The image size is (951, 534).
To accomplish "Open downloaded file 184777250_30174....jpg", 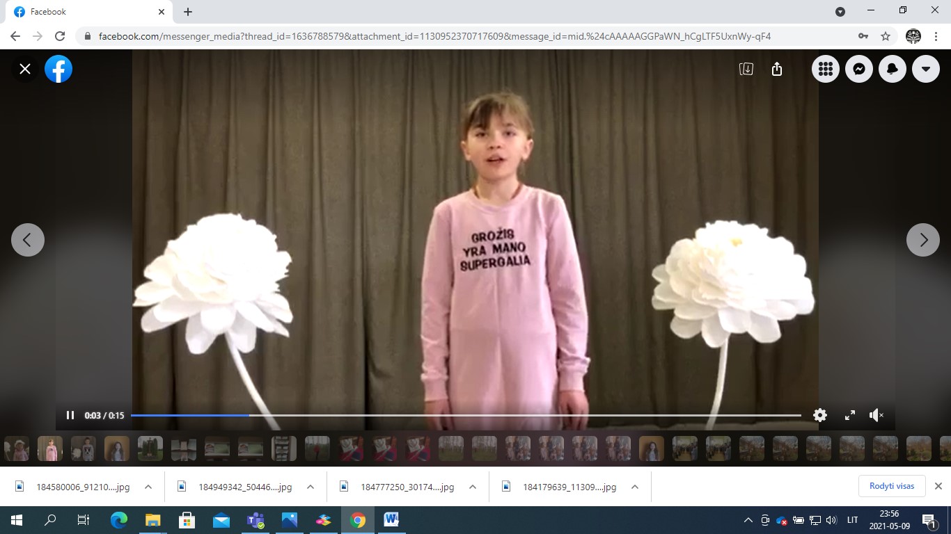I will (x=398, y=487).
